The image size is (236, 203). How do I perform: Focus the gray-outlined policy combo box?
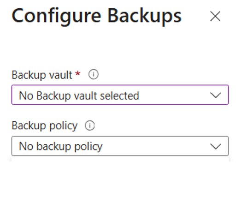(120, 146)
